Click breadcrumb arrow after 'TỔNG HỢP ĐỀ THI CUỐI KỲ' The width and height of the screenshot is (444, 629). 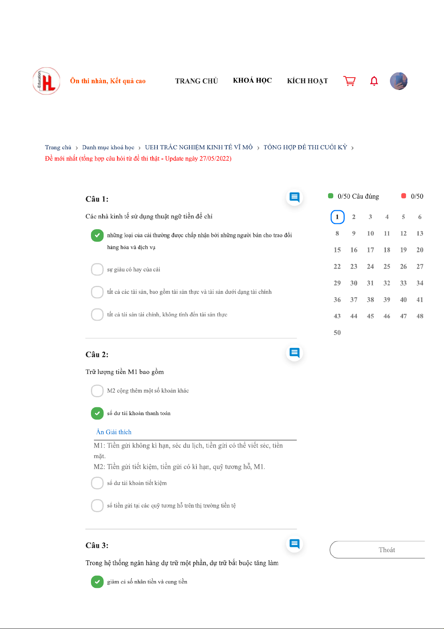tap(352, 148)
